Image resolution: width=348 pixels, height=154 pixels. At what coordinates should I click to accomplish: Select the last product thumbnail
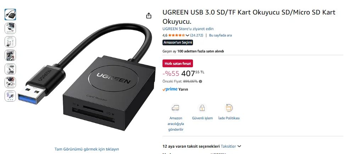pyautogui.click(x=10, y=96)
